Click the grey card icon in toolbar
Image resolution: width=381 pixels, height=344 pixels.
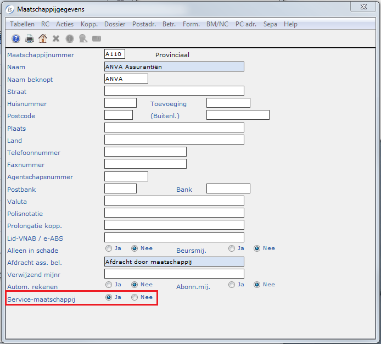(x=97, y=38)
